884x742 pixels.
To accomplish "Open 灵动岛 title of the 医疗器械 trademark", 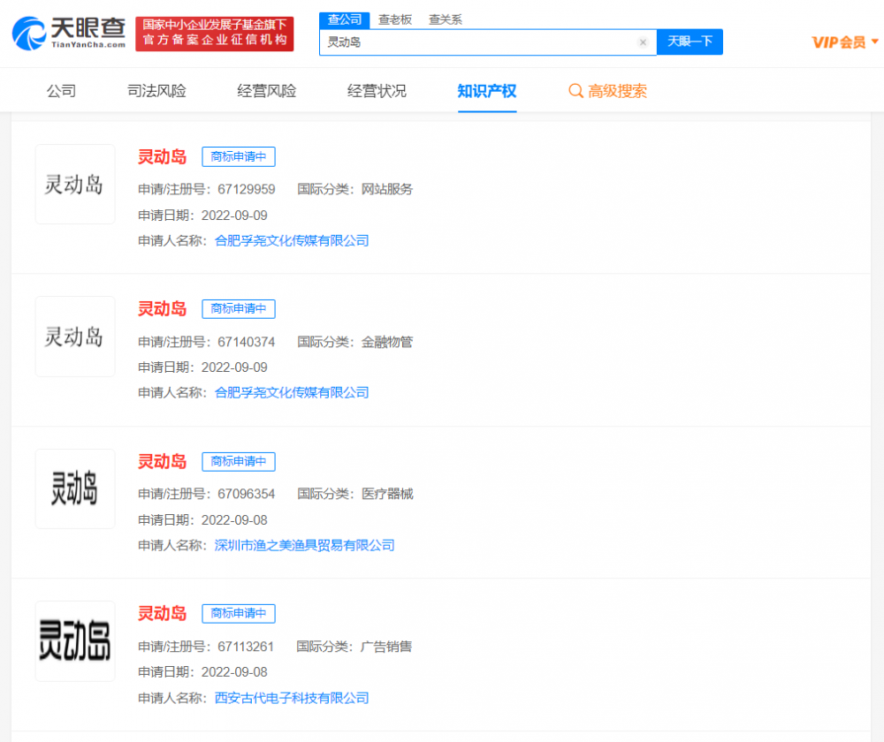I will pos(163,461).
